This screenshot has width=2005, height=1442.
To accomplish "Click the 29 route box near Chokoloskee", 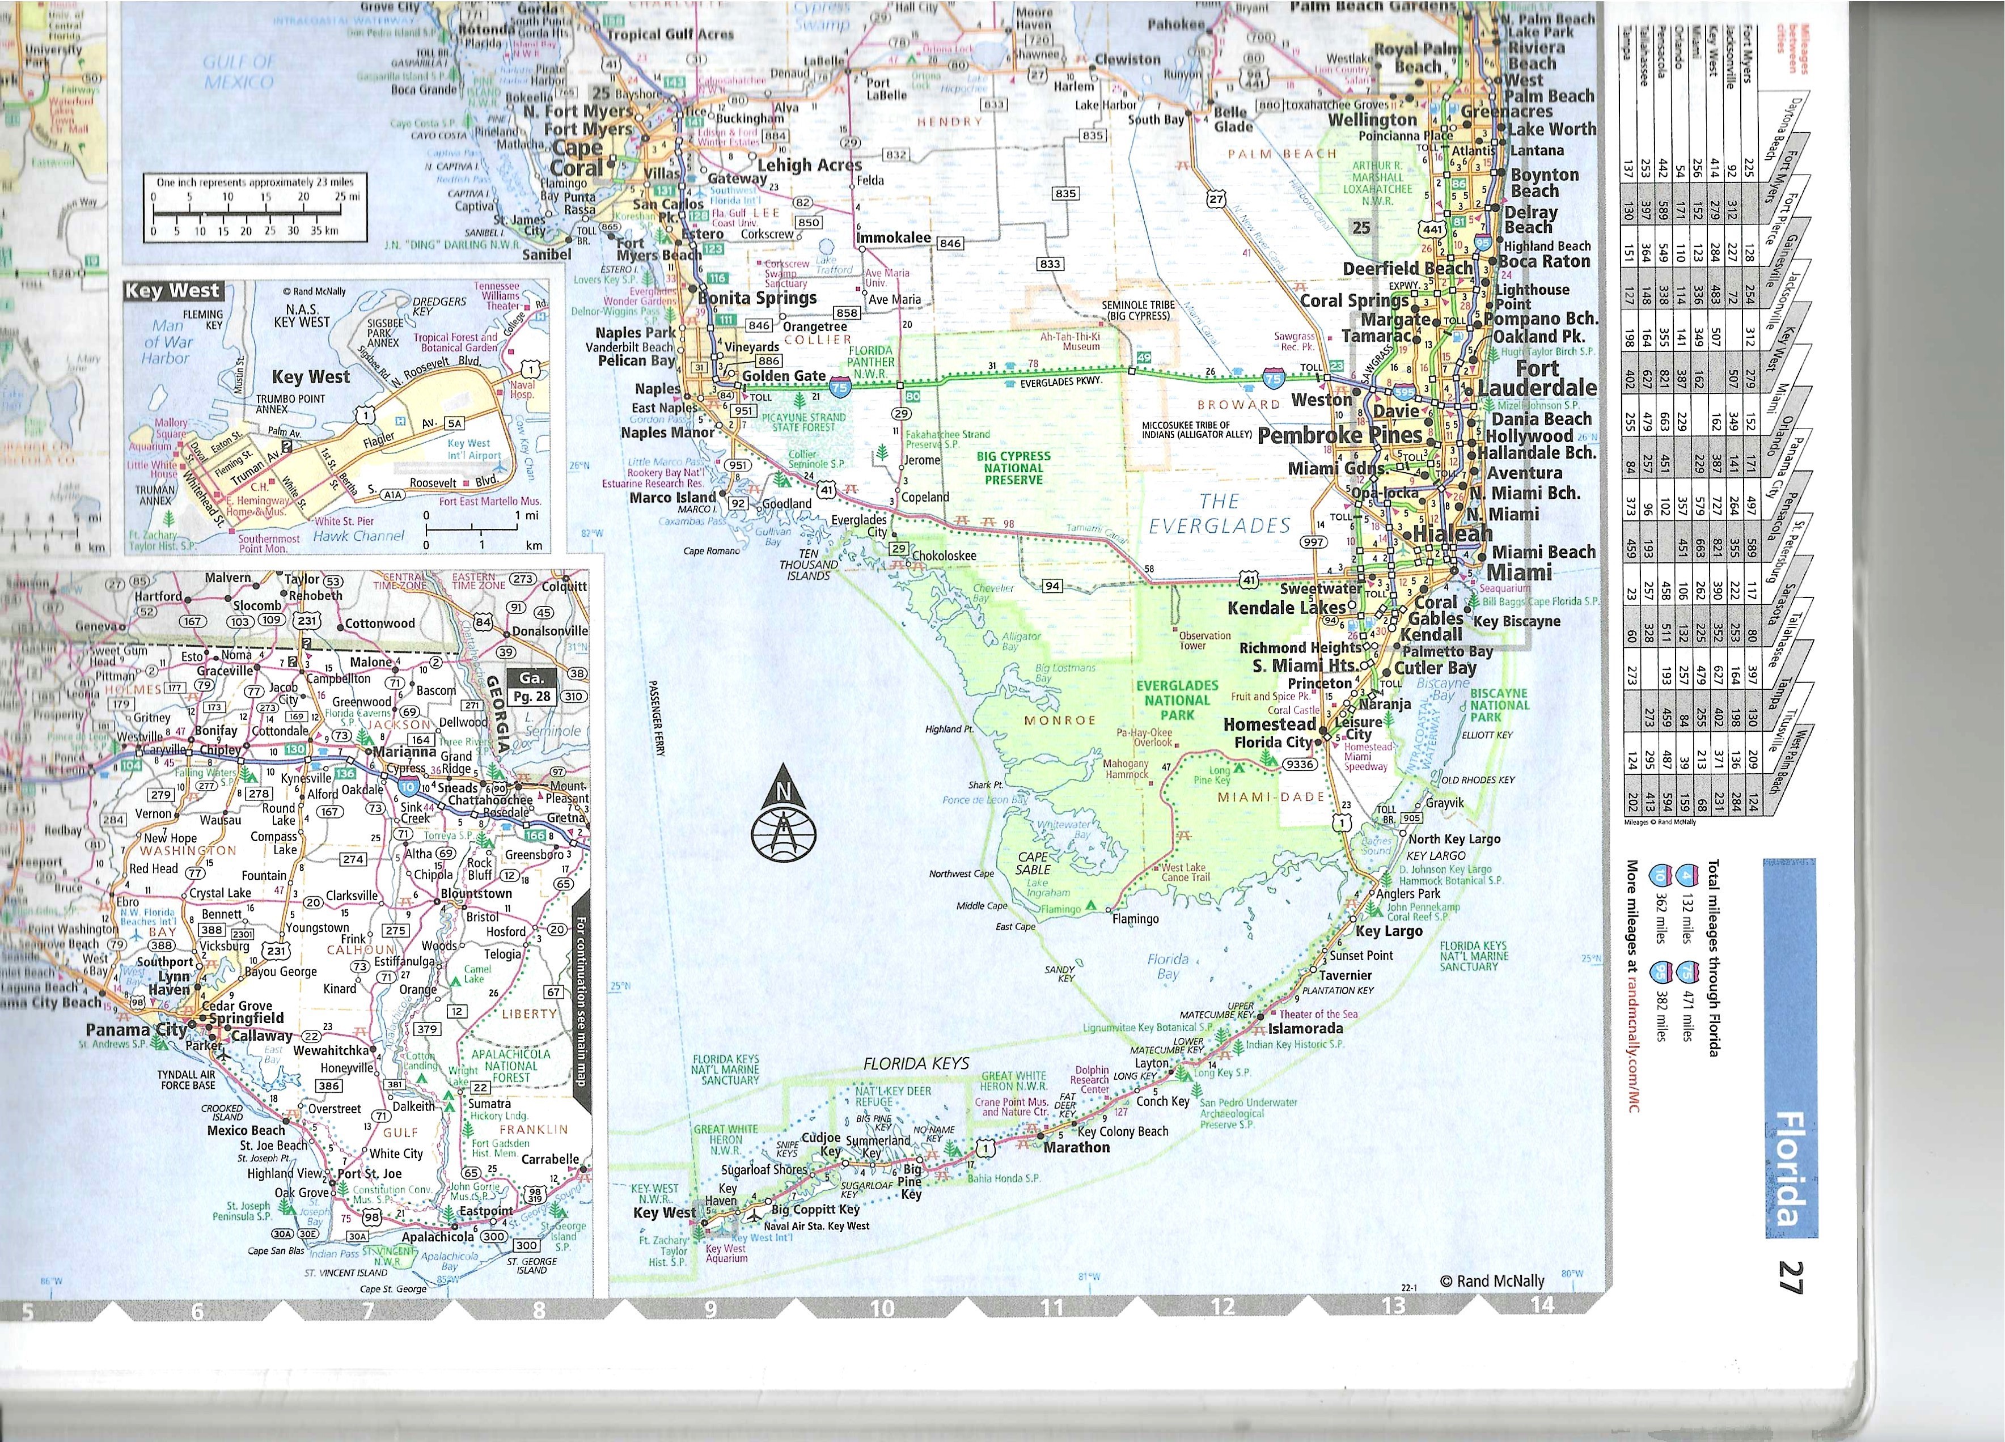I will pyautogui.click(x=898, y=549).
